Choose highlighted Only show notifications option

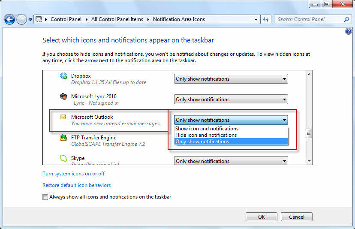click(x=231, y=142)
